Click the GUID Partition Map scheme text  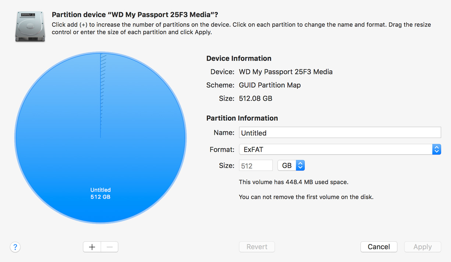270,85
